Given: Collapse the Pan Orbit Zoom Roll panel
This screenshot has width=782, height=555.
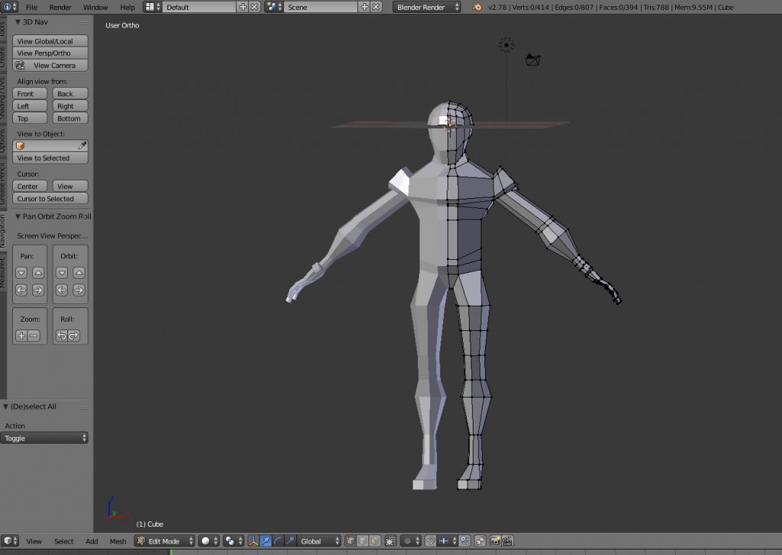Looking at the screenshot, I should (47, 216).
